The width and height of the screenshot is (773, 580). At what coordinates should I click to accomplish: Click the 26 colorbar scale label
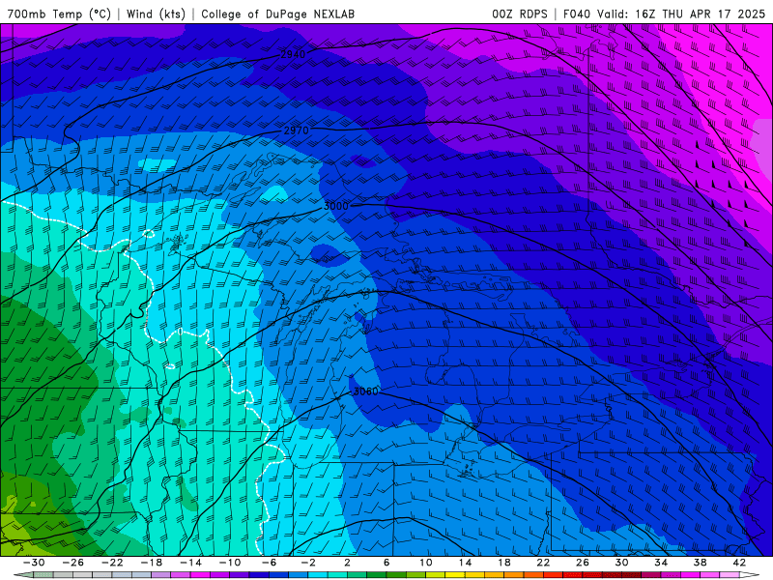583,563
